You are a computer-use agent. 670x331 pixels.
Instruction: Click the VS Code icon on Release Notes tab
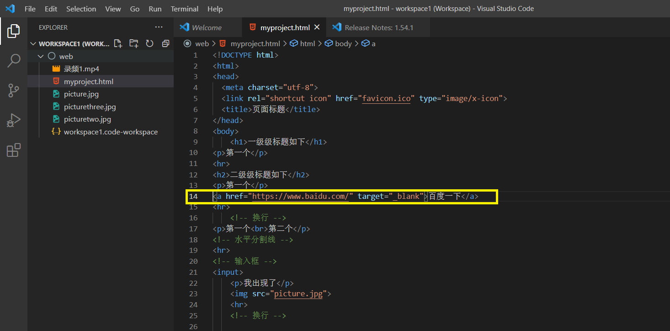(x=337, y=27)
